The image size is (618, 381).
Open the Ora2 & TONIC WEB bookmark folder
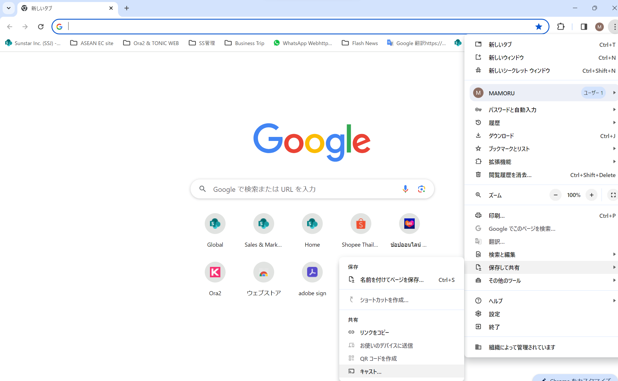click(151, 43)
